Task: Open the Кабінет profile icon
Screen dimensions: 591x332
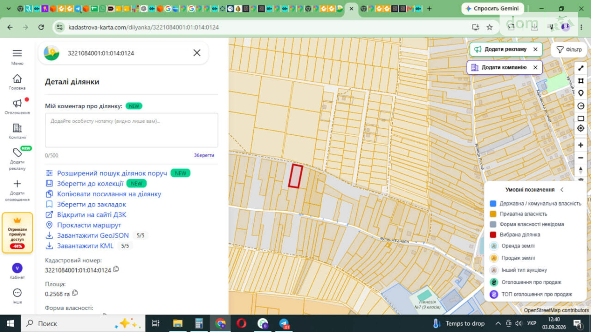Action: click(17, 268)
